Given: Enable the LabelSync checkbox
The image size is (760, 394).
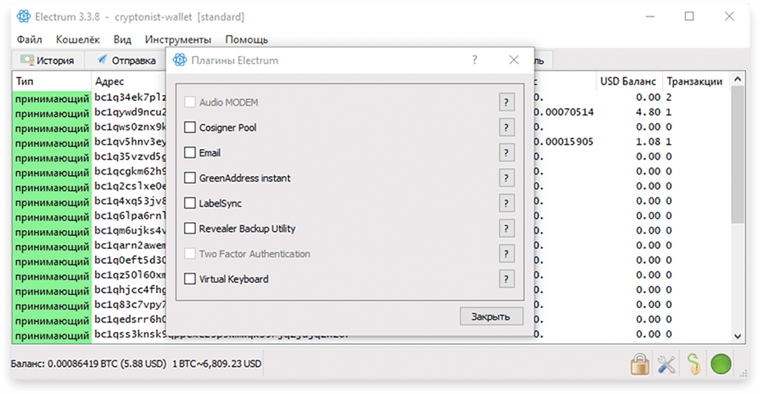Looking at the screenshot, I should 190,203.
